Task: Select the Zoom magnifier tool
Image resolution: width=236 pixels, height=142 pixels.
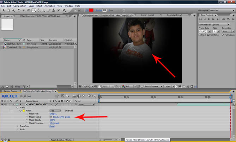Action: point(14,10)
